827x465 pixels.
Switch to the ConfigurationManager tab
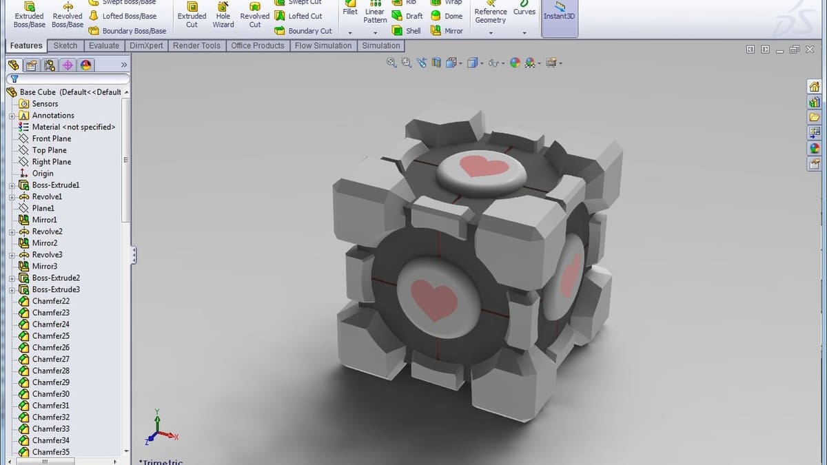49,65
